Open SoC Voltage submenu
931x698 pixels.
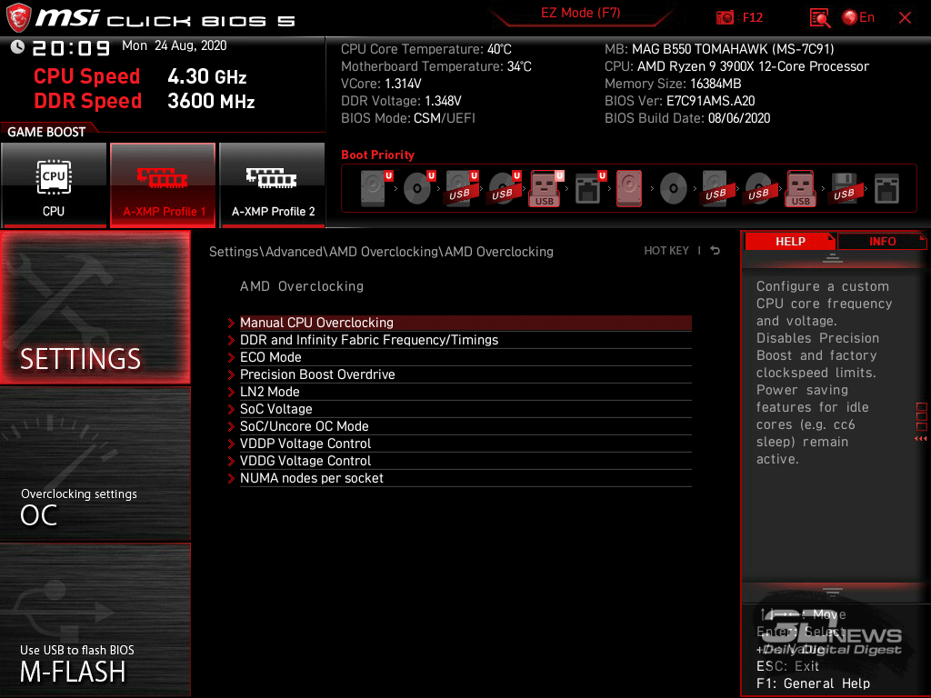point(465,408)
